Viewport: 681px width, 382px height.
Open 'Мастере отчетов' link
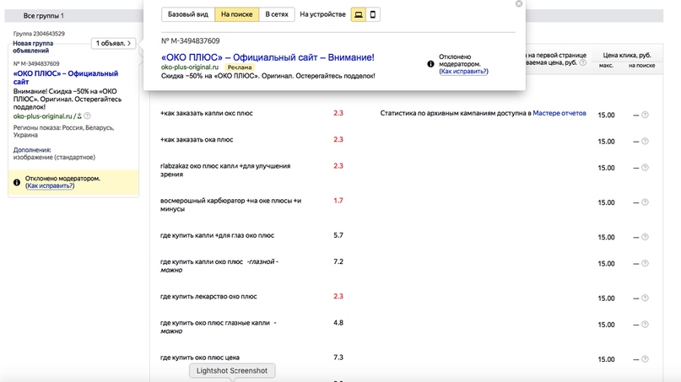click(559, 113)
